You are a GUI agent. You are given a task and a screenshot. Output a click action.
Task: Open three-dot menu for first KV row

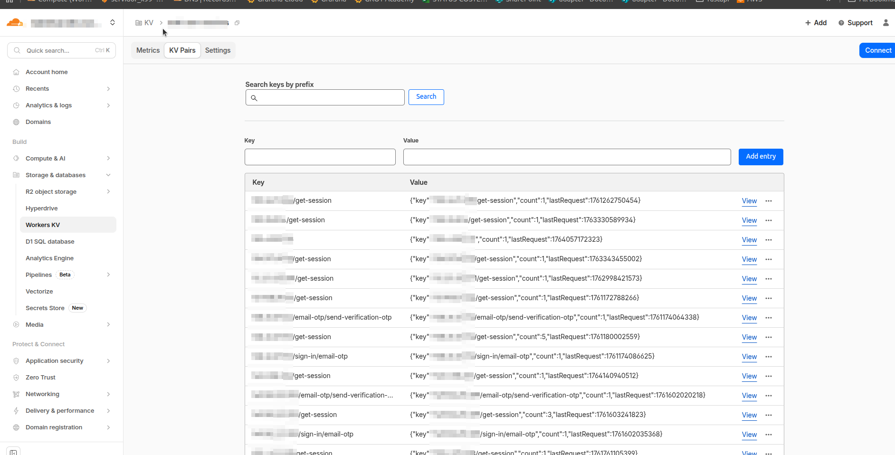[x=769, y=201]
